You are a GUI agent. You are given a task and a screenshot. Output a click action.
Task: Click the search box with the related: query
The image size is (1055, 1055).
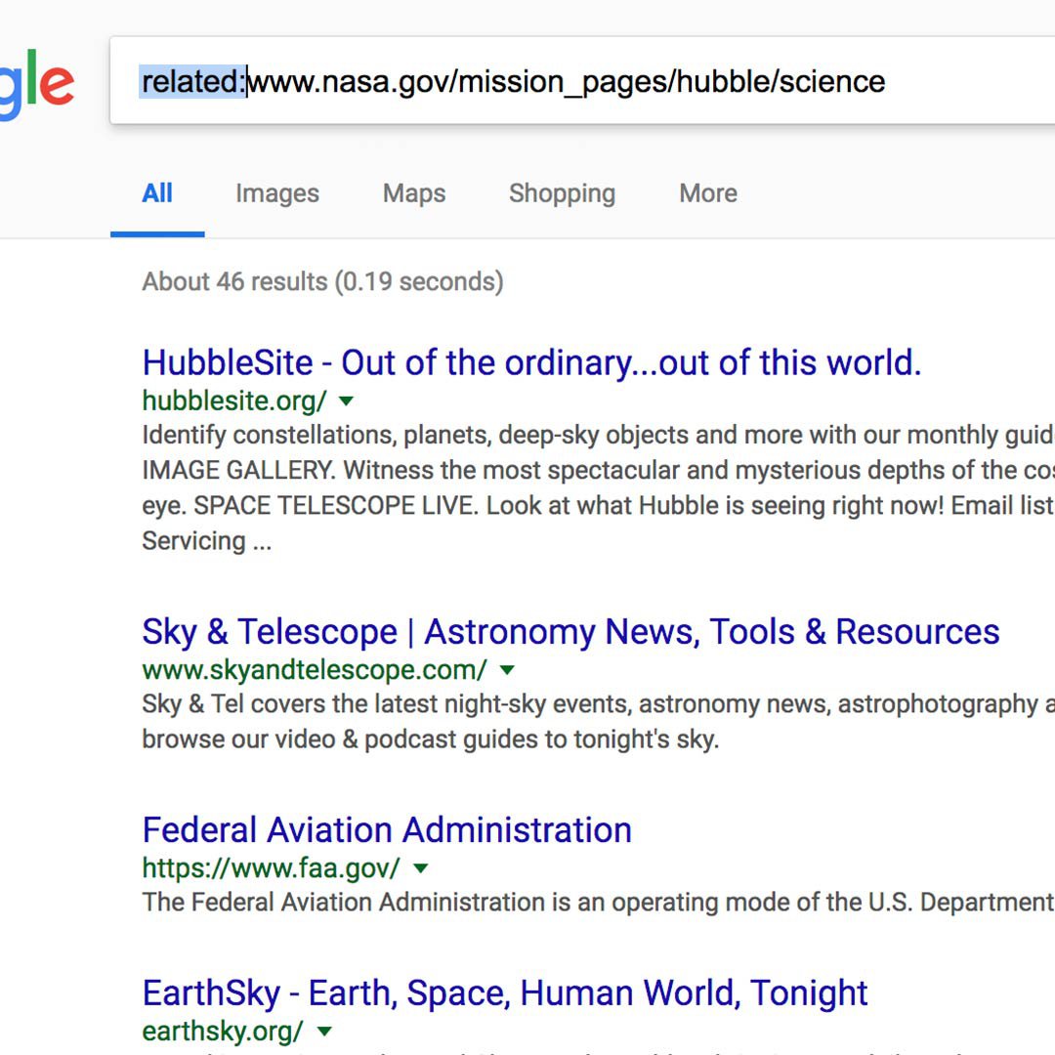[x=582, y=81]
